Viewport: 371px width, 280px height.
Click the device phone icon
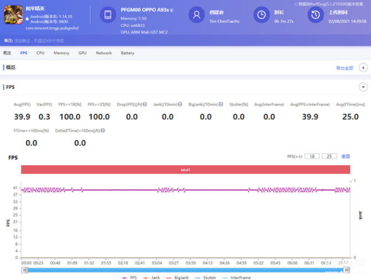coord(108,14)
